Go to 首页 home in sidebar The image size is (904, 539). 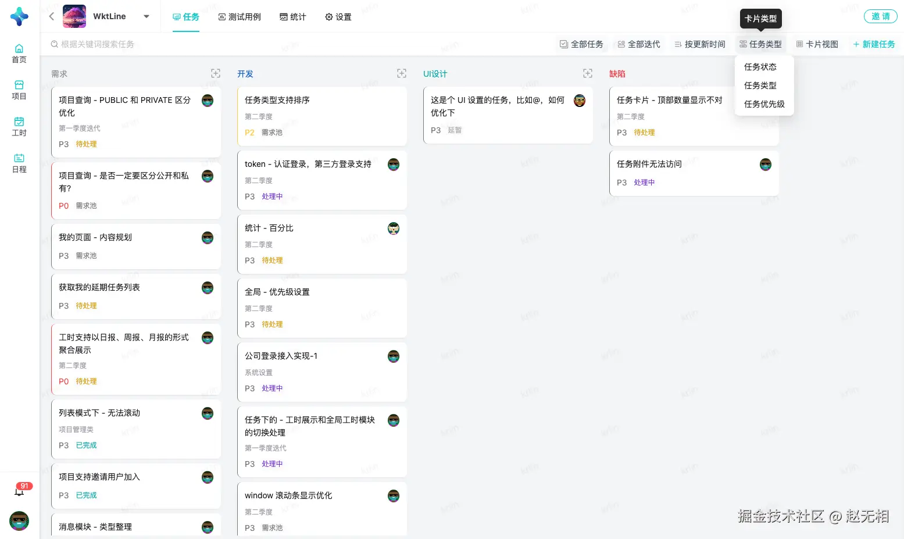(x=19, y=53)
